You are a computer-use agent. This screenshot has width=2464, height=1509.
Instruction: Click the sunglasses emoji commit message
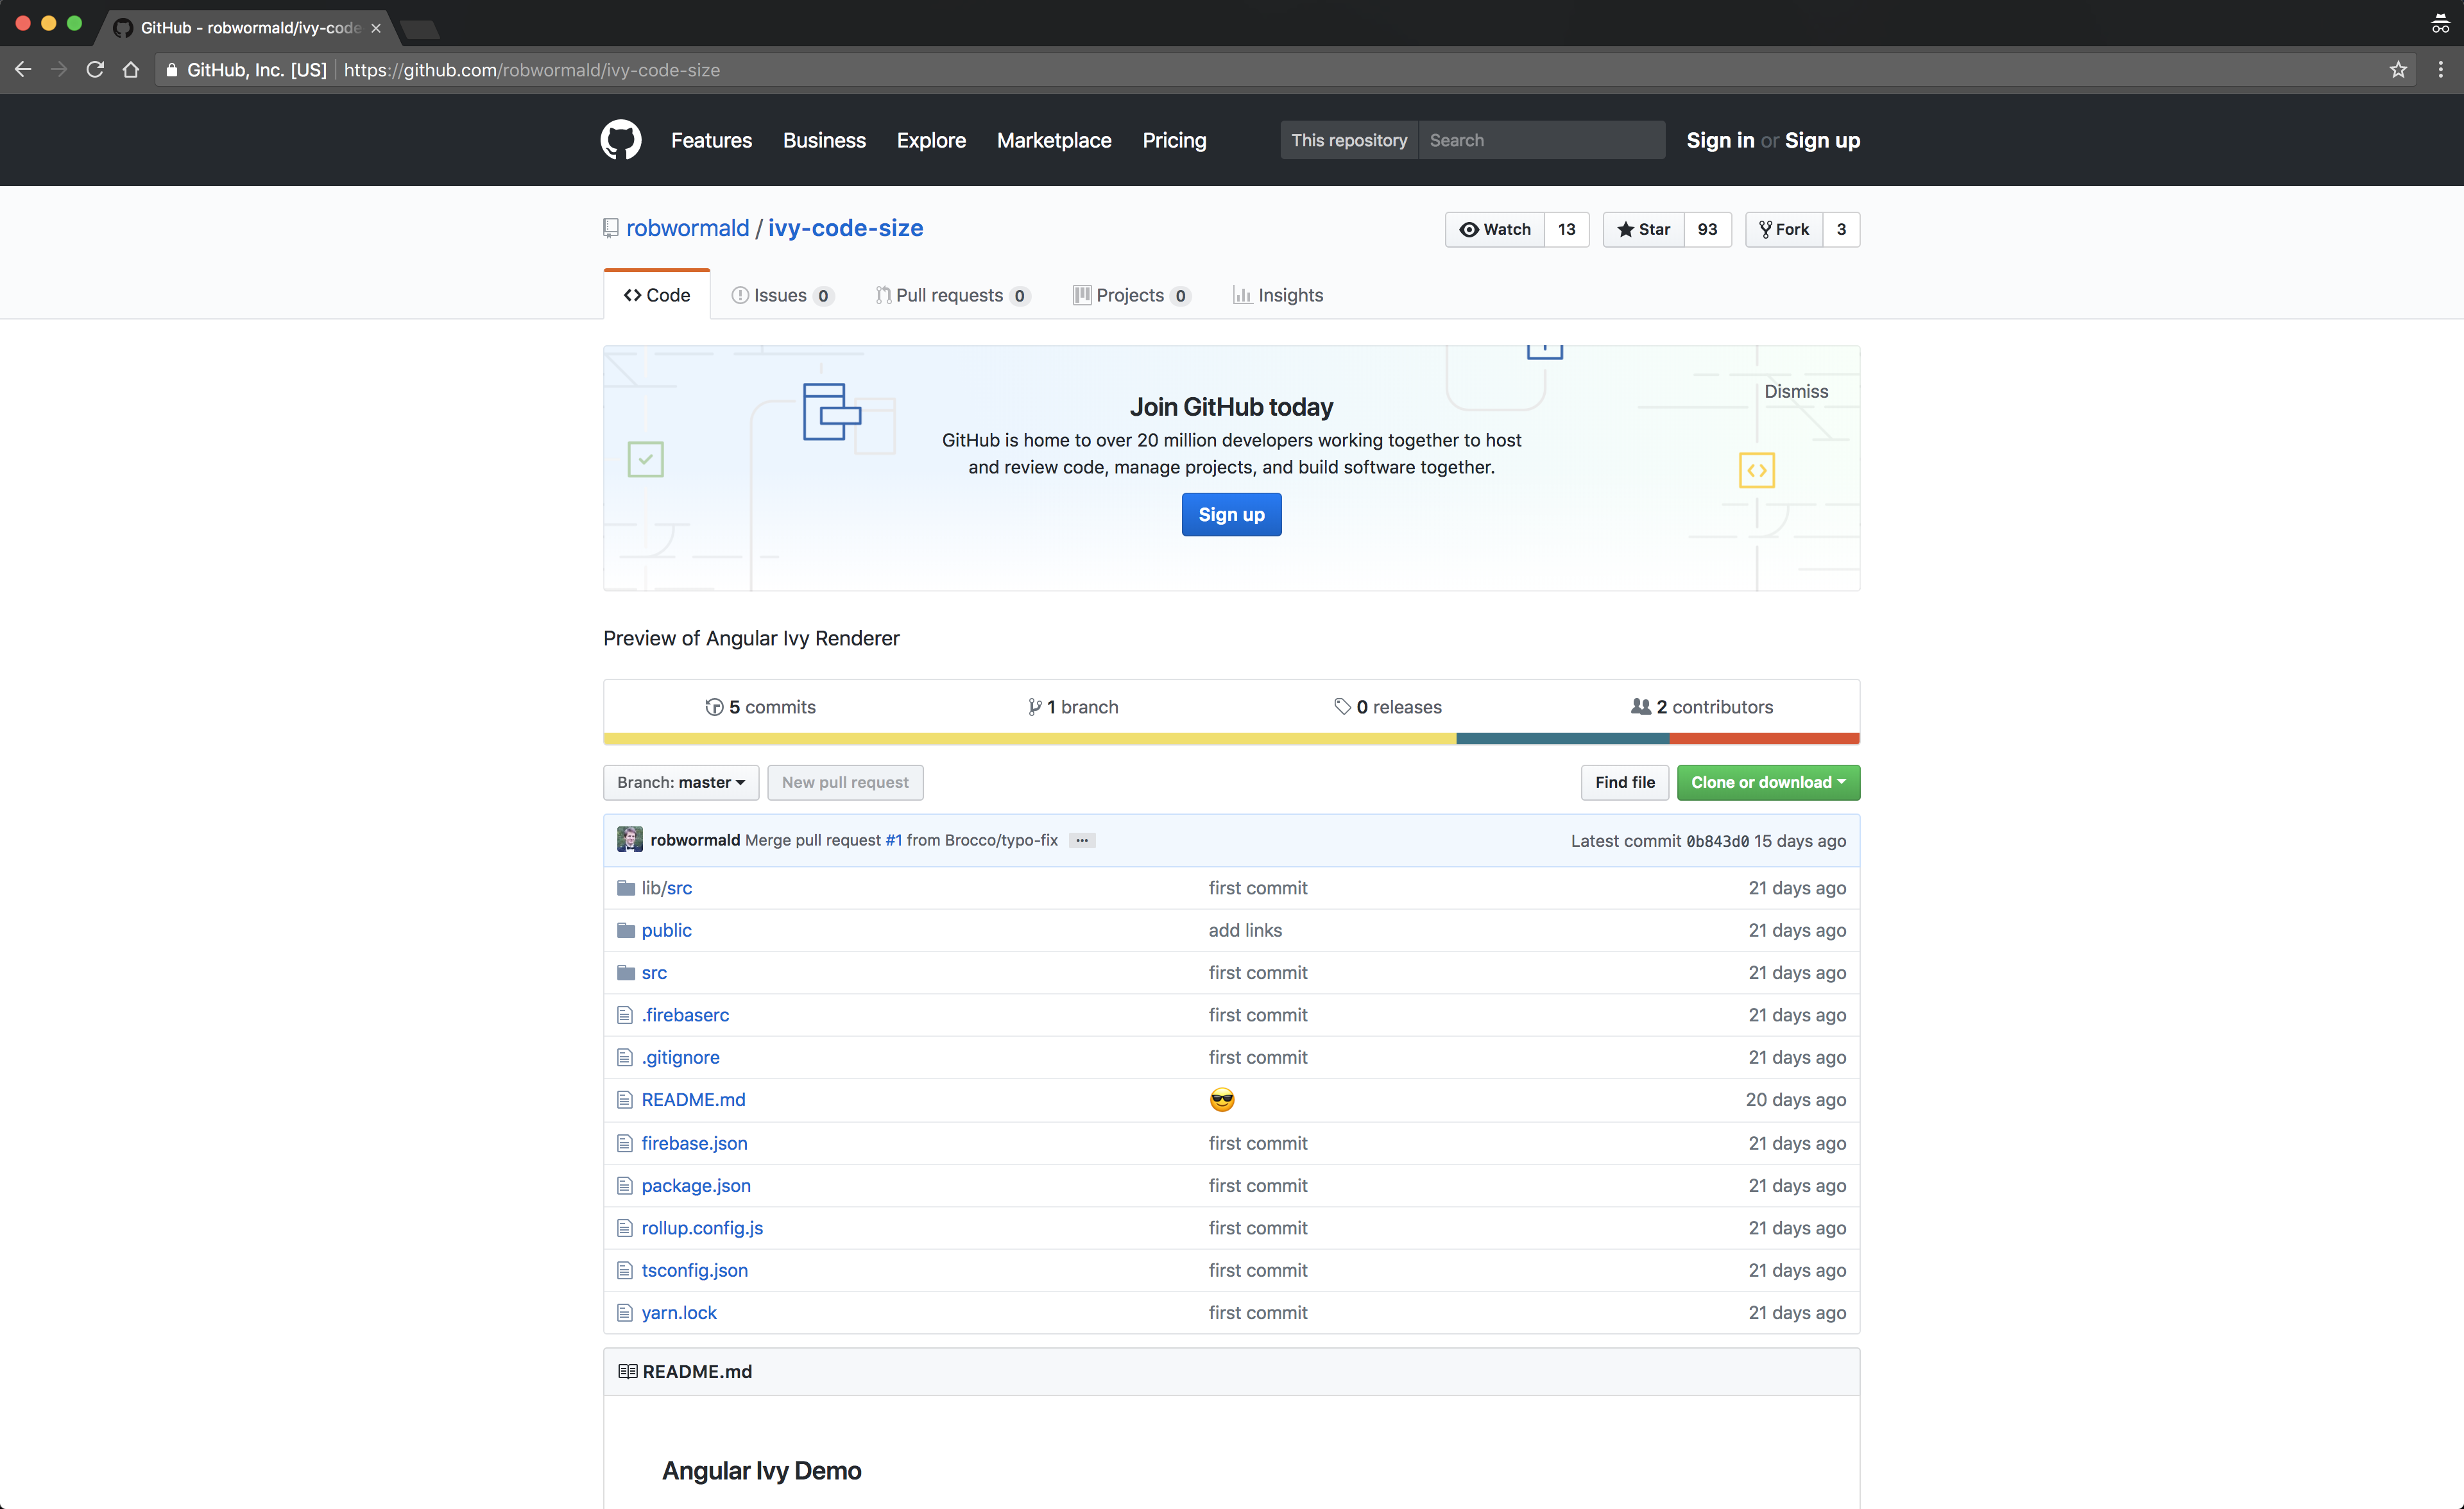coord(1222,1100)
